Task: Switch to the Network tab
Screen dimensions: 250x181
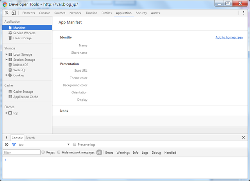Action: pos(75,13)
